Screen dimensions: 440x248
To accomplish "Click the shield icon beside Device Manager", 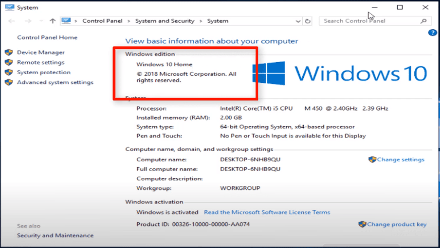I will pos(9,52).
